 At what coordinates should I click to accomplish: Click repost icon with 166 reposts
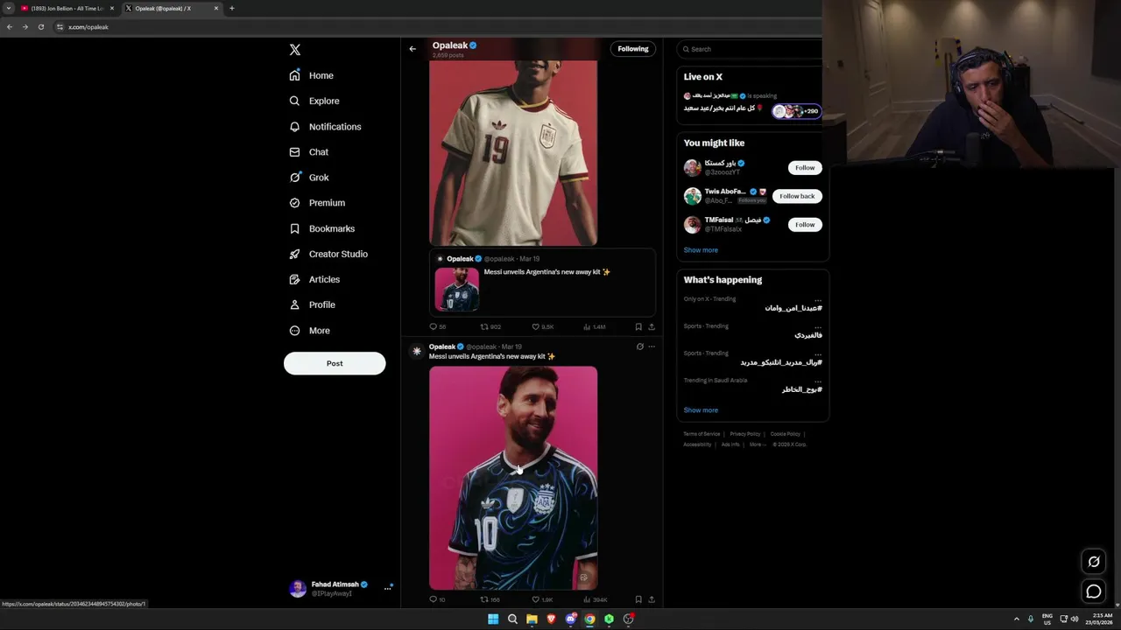coord(484,599)
